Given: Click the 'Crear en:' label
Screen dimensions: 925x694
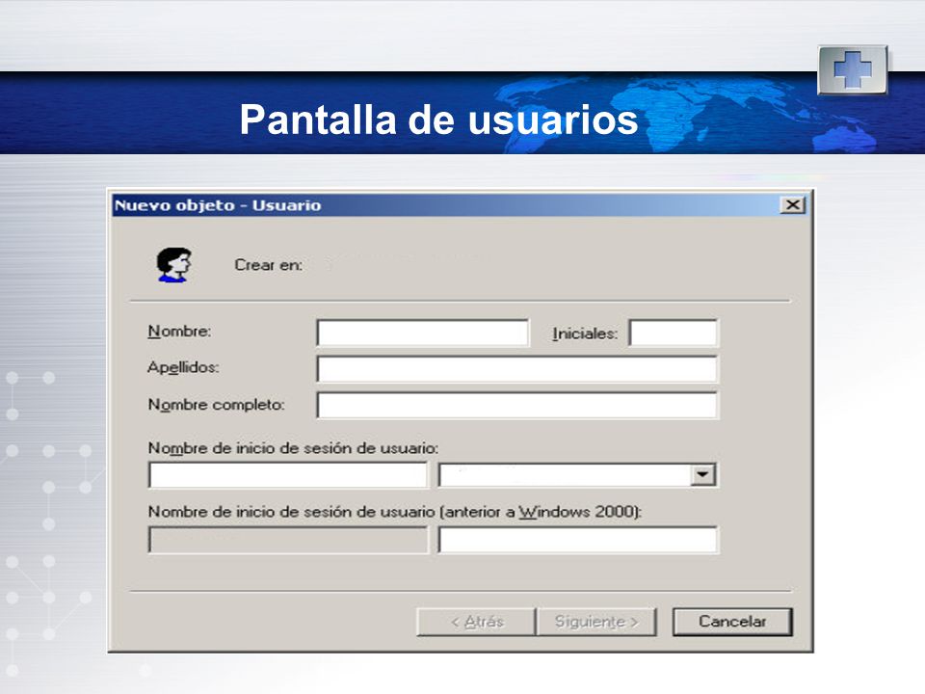Looking at the screenshot, I should pyautogui.click(x=269, y=265).
